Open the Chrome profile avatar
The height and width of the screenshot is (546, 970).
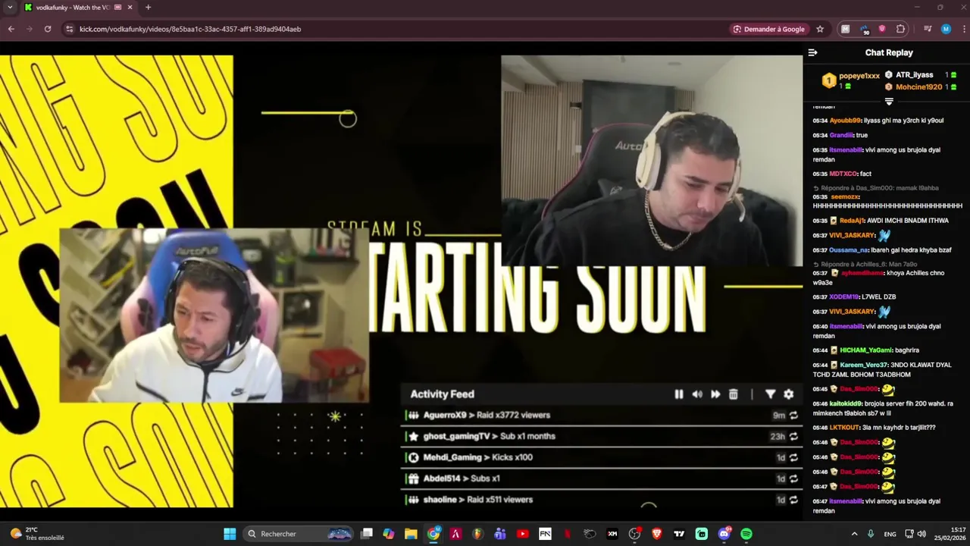(x=946, y=29)
